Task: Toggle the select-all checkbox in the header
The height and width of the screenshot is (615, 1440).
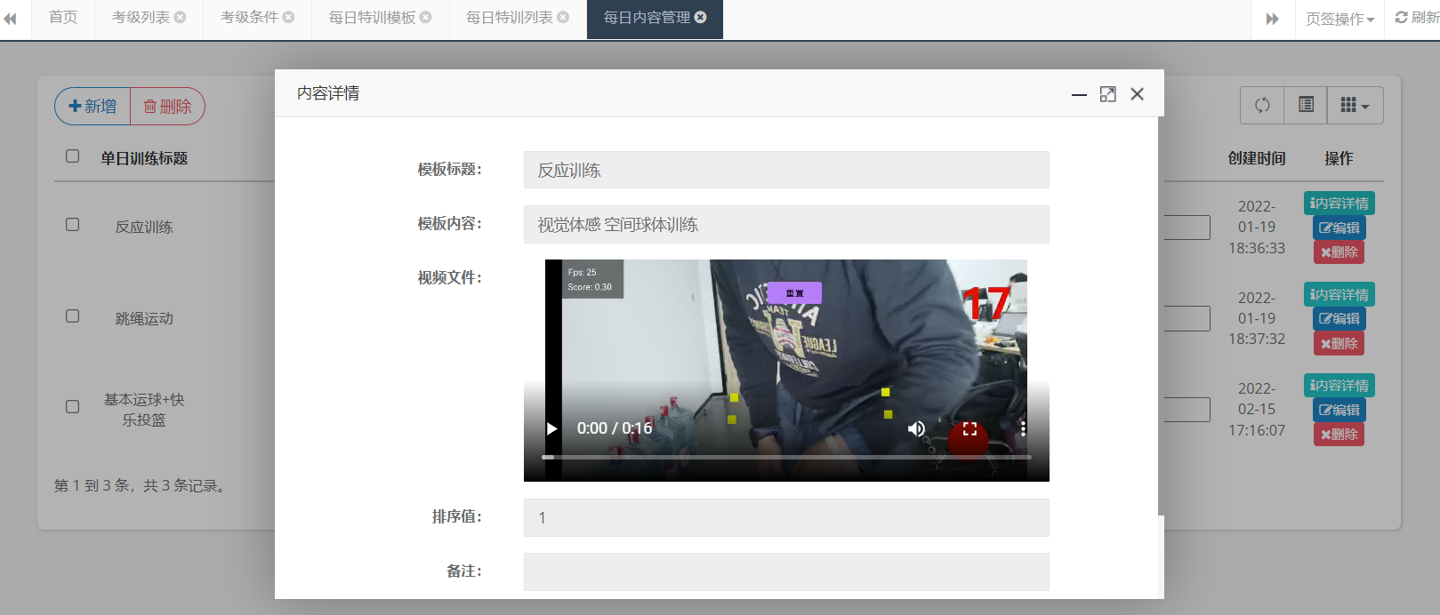Action: click(x=73, y=156)
